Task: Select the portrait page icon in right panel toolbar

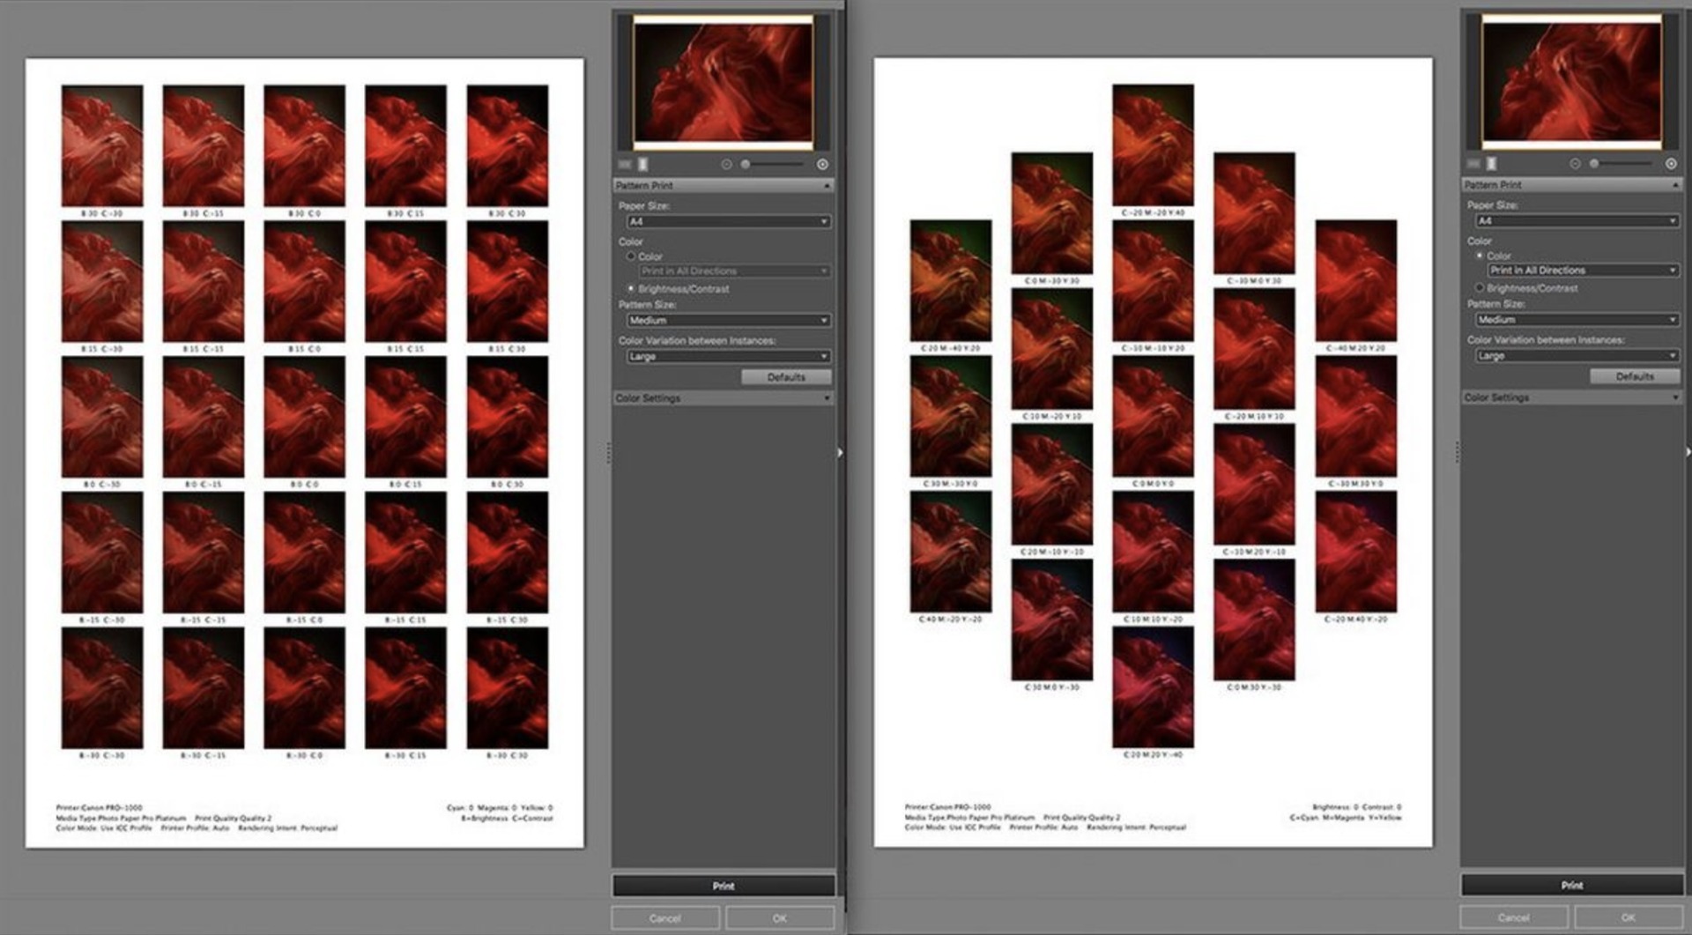Action: (x=1491, y=165)
